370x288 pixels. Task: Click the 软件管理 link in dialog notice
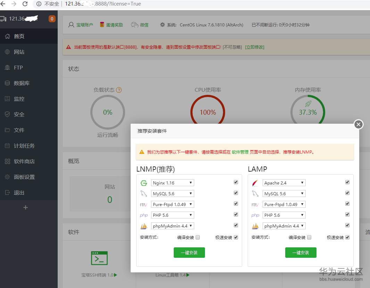240,152
